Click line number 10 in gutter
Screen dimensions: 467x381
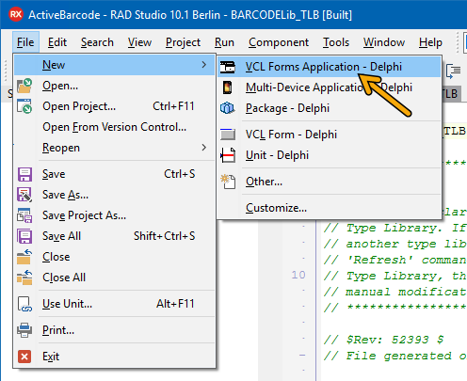pos(298,275)
